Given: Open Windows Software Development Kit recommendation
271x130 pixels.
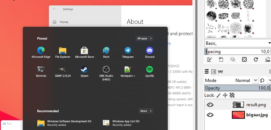Looking at the screenshot, I should (x=64, y=123).
